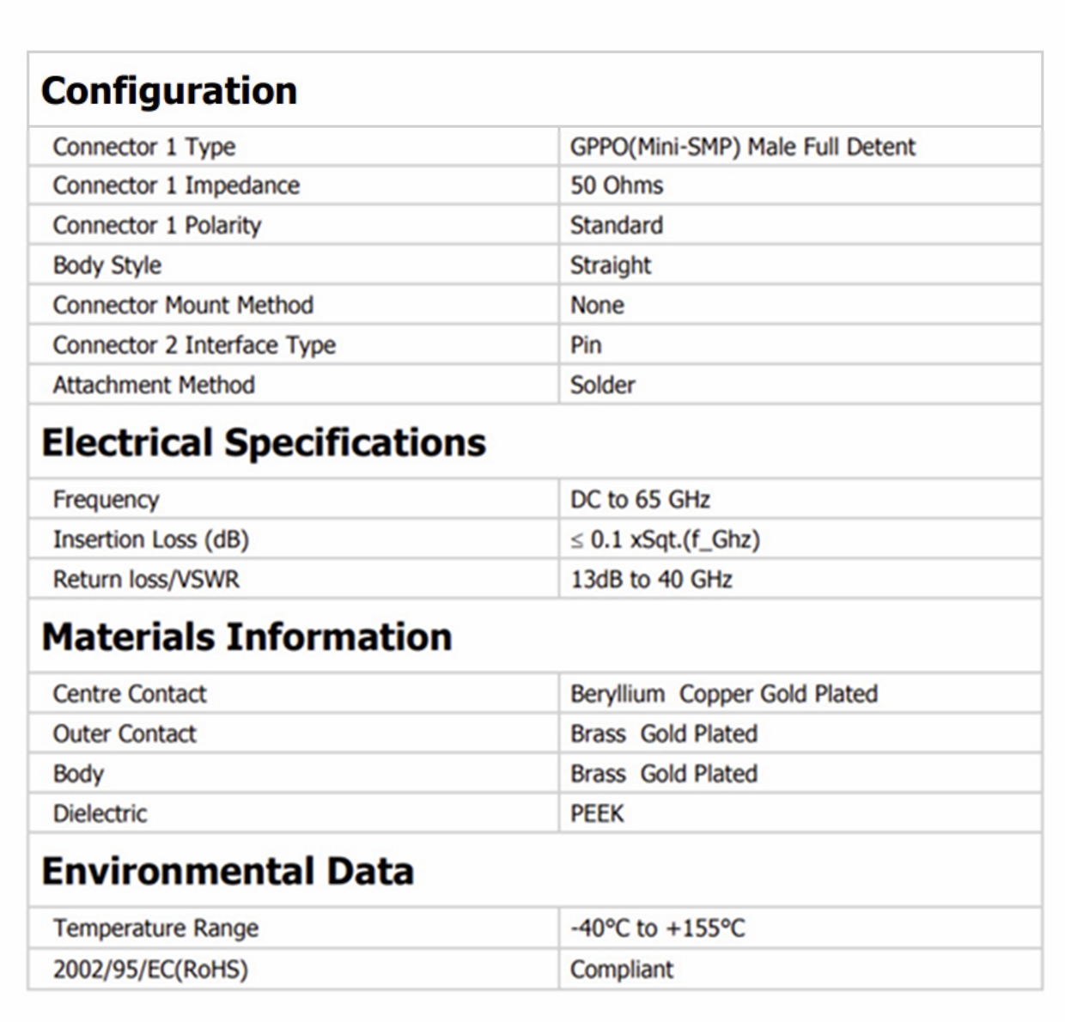Select the DC to 65 GHz frequency value
The width and height of the screenshot is (1065, 1022).
click(640, 500)
